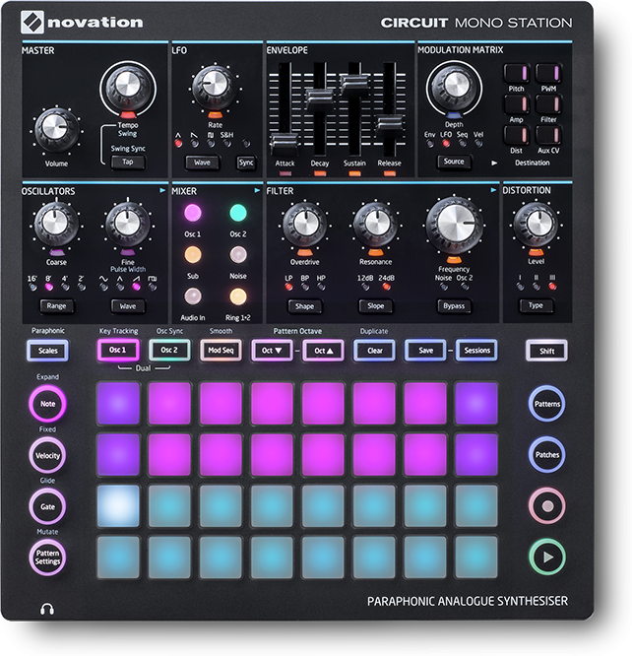Click the Save button
The height and width of the screenshot is (656, 632).
coord(426,351)
